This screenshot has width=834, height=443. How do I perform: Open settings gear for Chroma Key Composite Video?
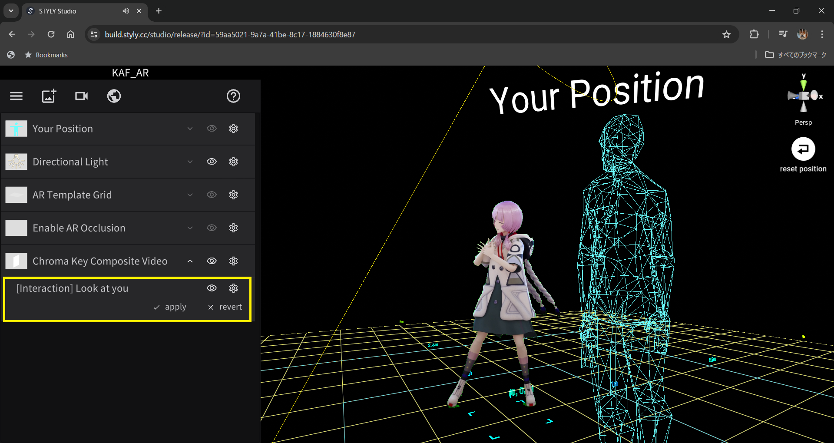pyautogui.click(x=234, y=261)
